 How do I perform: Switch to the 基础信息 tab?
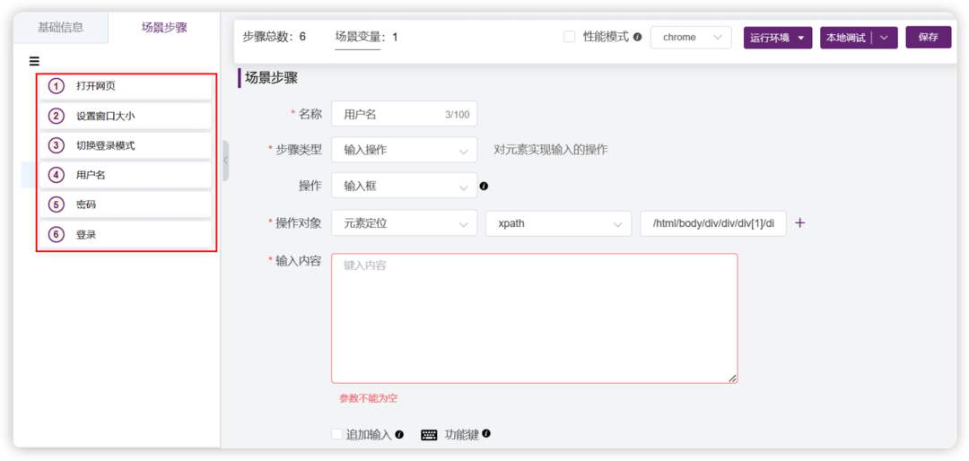point(61,28)
